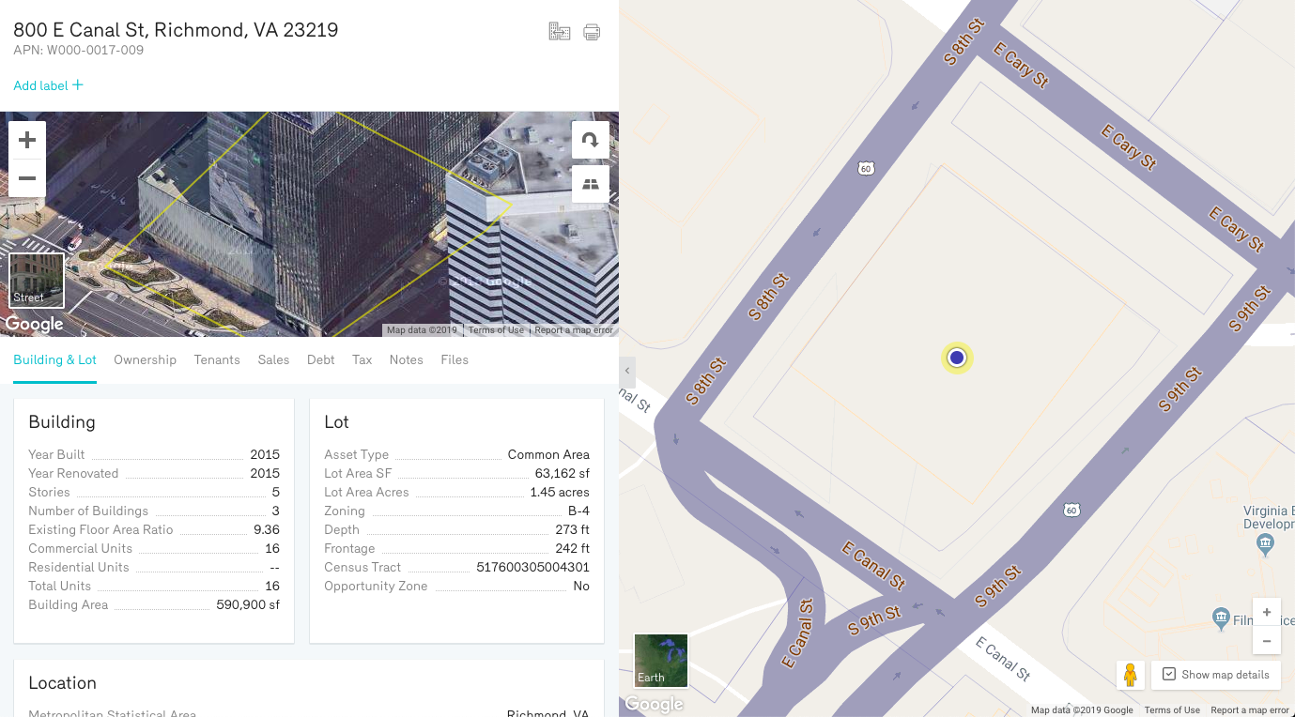Zoom out on the main map

click(x=1267, y=641)
